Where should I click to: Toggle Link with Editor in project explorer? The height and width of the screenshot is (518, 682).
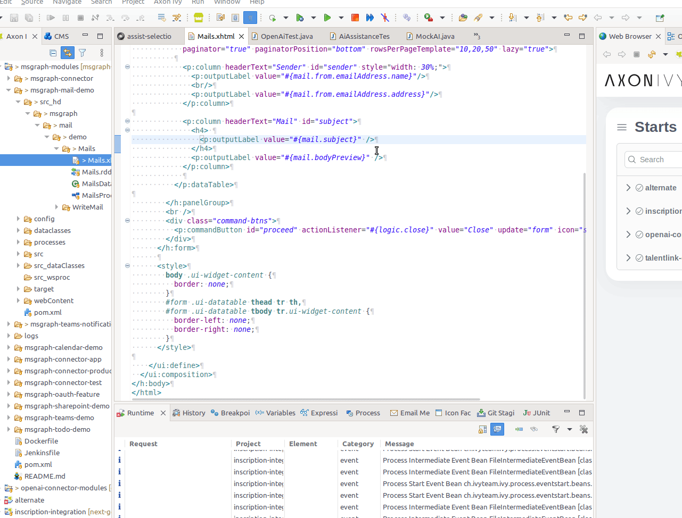coord(68,53)
